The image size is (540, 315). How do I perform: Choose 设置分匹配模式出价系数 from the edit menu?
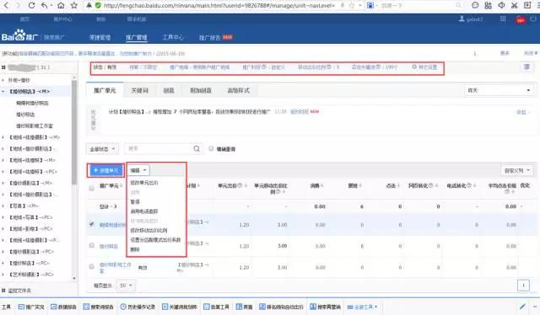(x=155, y=240)
